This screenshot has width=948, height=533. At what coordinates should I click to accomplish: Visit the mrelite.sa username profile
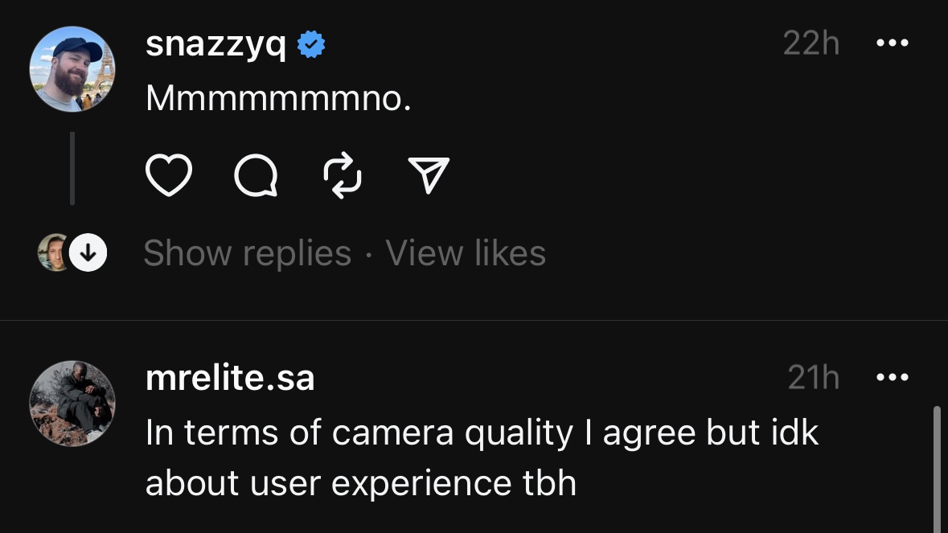230,378
